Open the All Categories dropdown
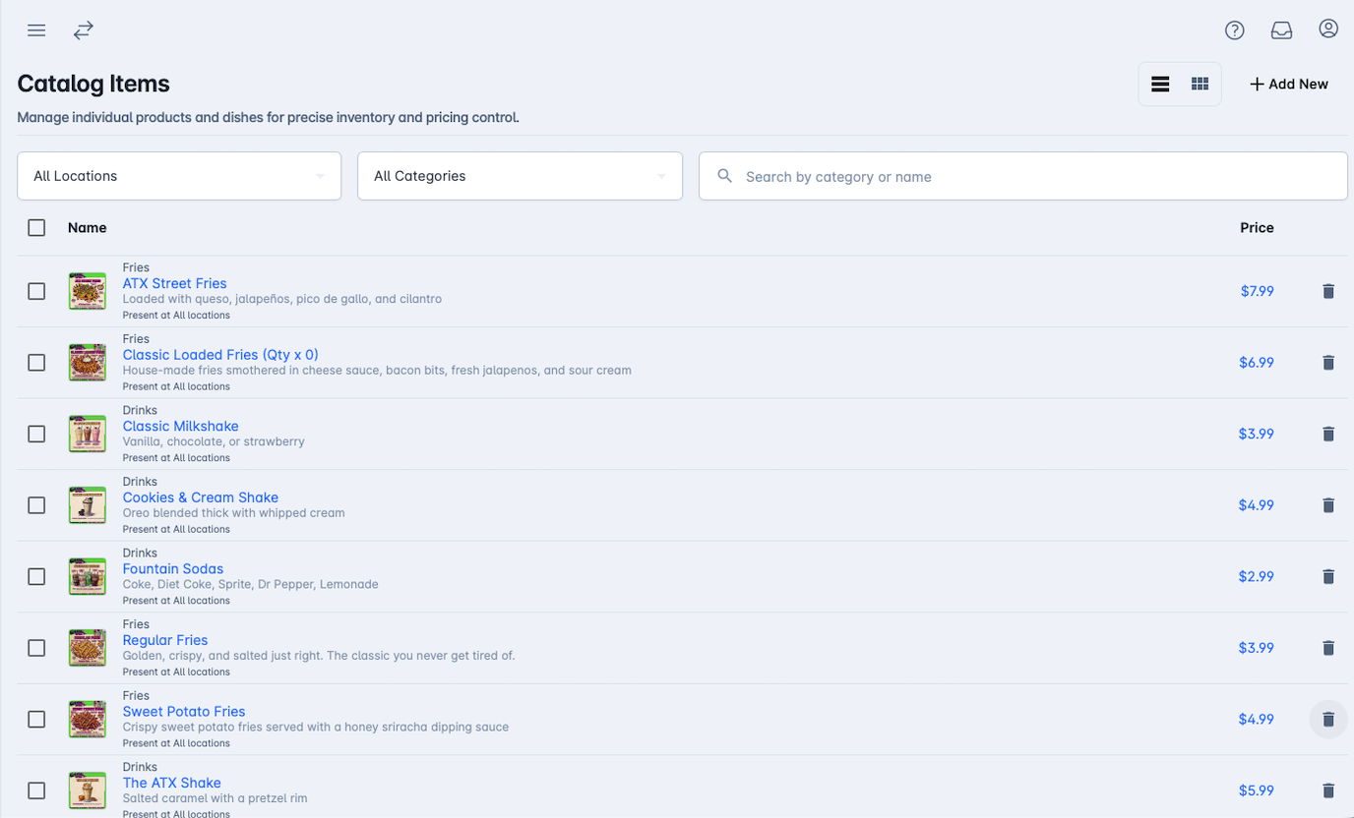This screenshot has height=818, width=1354. [x=520, y=176]
